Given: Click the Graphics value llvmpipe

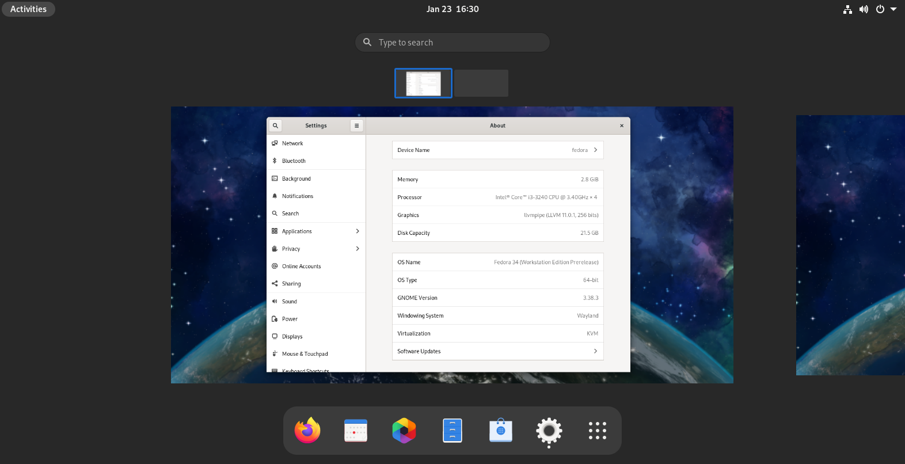Looking at the screenshot, I should coord(561,215).
